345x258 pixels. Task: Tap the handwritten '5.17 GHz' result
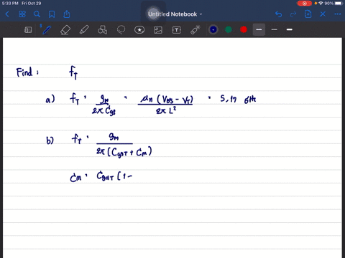(238, 99)
